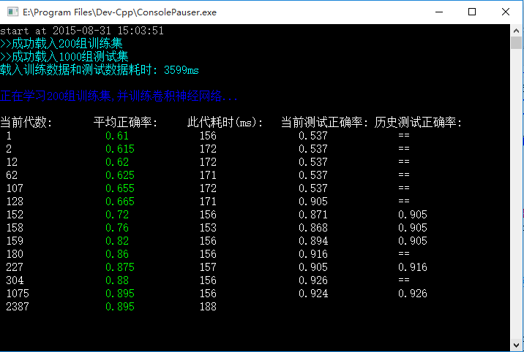Maximize the ConsolePauser window

click(472, 12)
